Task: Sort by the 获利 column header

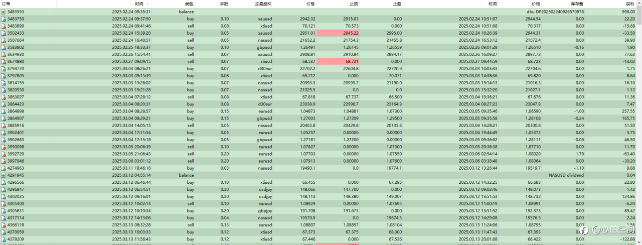Action: click(630, 4)
